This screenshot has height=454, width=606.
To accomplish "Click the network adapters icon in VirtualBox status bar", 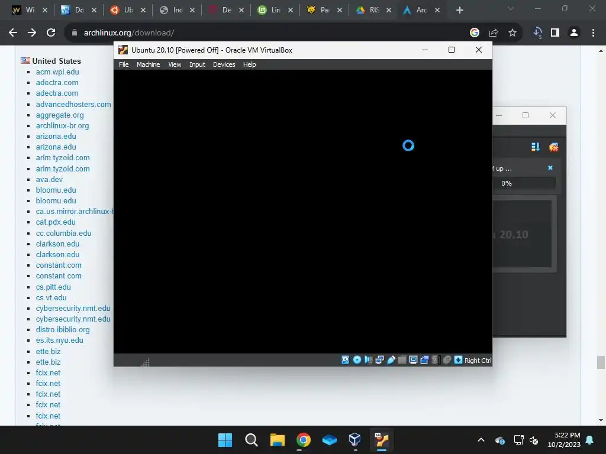I will (379, 360).
